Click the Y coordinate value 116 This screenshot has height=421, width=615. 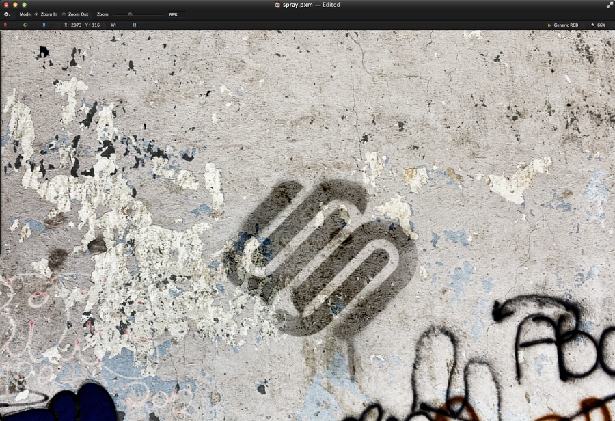tap(96, 25)
